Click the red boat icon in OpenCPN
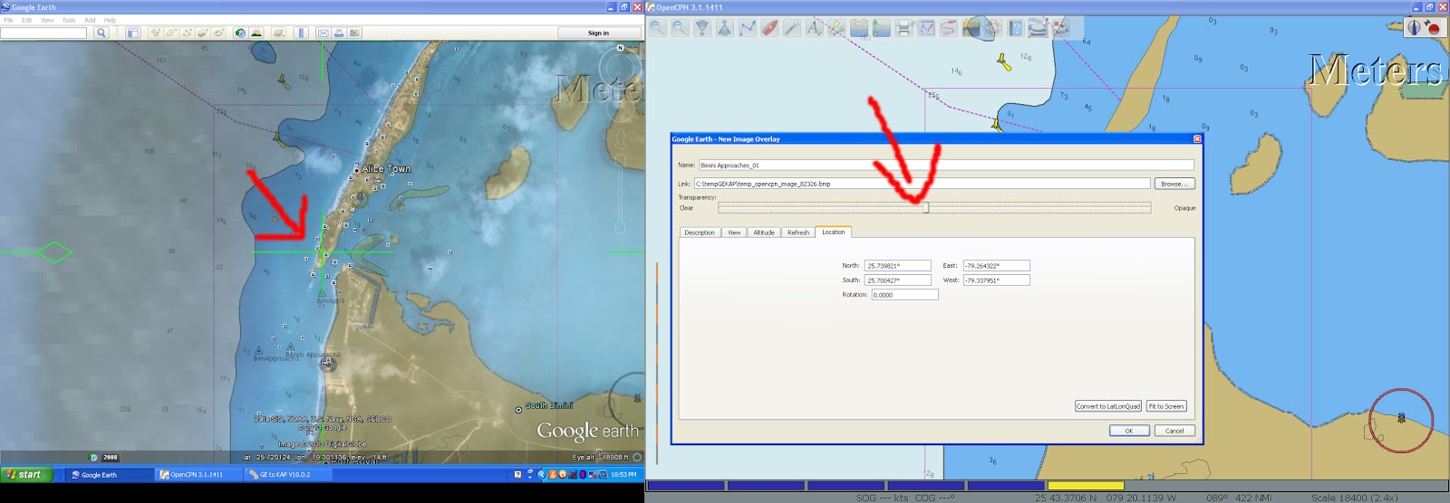This screenshot has width=1450, height=503. 769,28
